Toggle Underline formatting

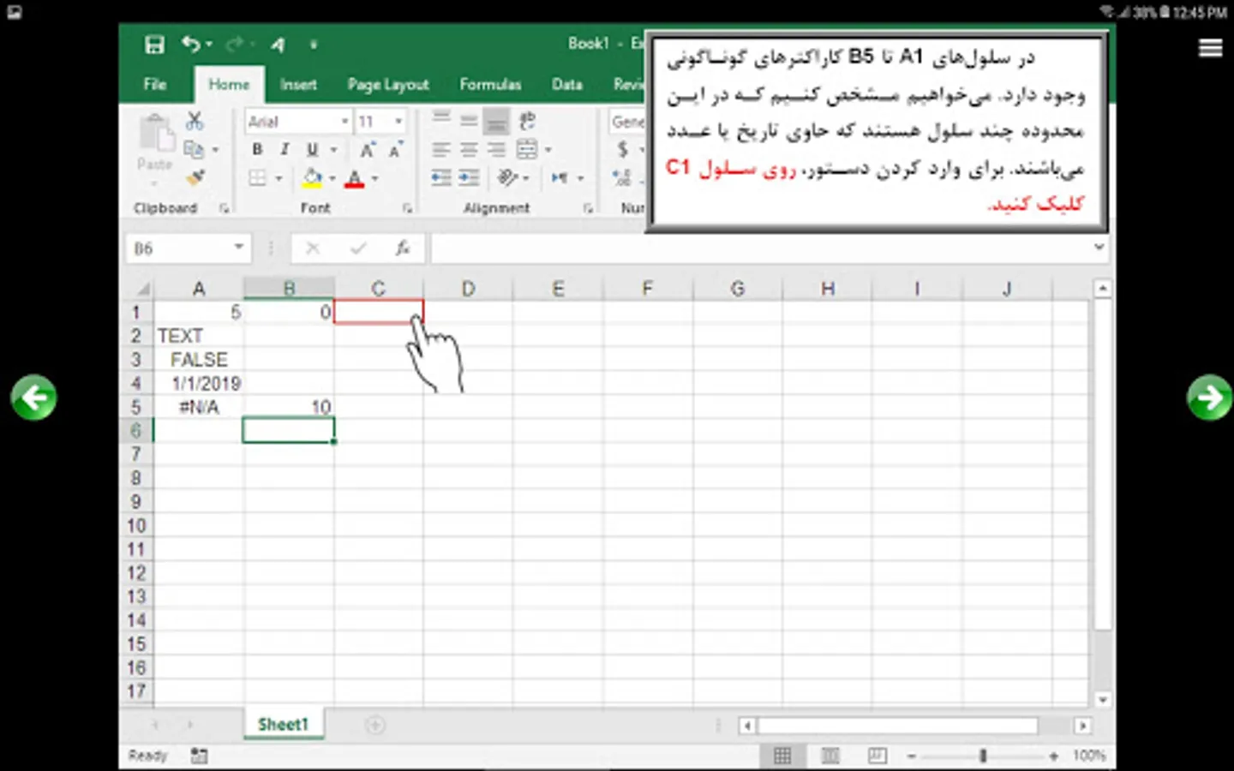tap(312, 150)
